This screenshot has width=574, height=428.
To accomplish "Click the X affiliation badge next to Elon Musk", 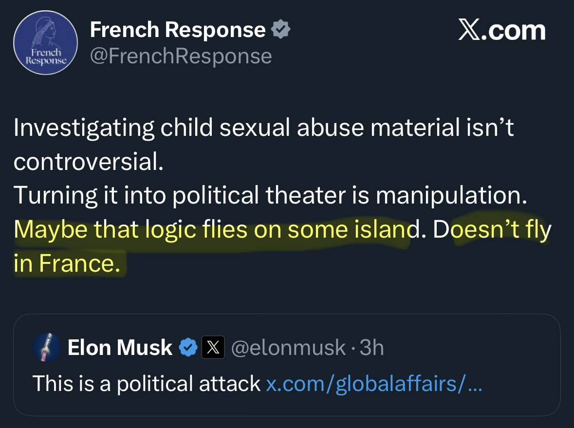I will pos(213,348).
